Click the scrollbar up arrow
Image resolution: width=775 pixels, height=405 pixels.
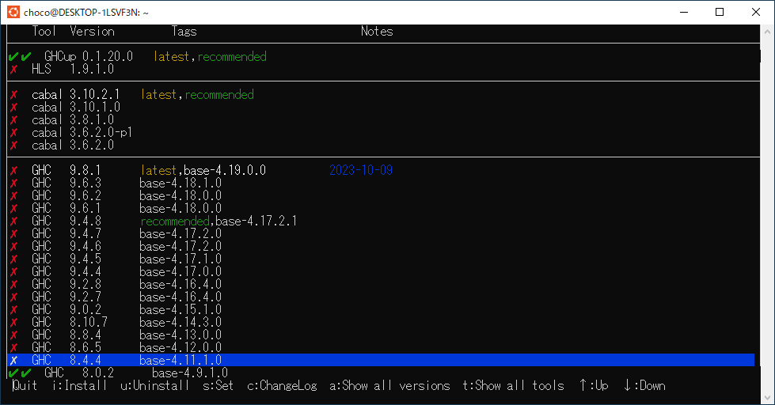[x=767, y=32]
